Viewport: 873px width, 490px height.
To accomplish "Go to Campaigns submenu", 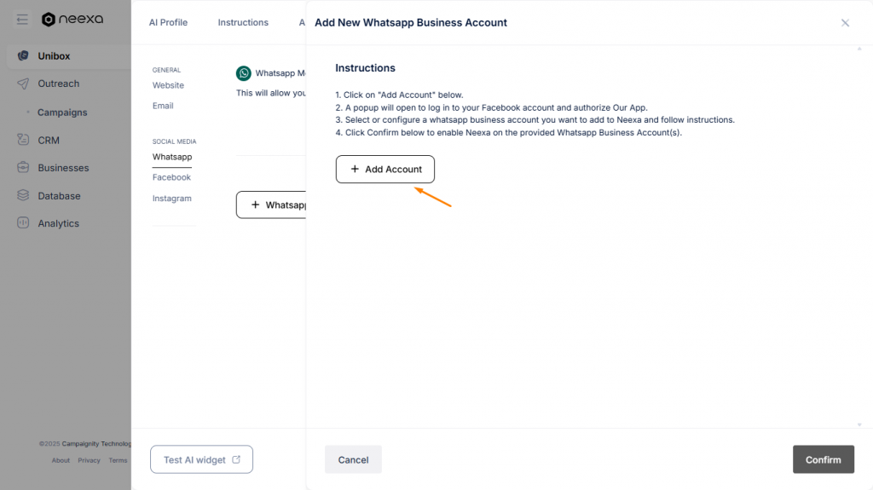I will [62, 112].
